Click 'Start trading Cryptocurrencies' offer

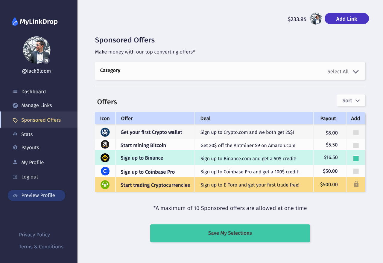click(x=155, y=185)
